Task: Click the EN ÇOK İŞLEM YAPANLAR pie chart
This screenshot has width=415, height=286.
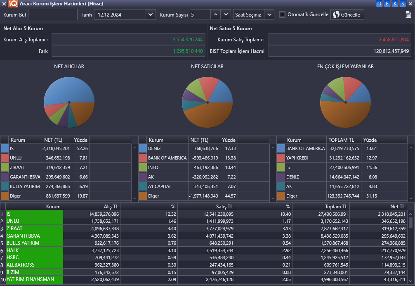Action: coord(345,102)
